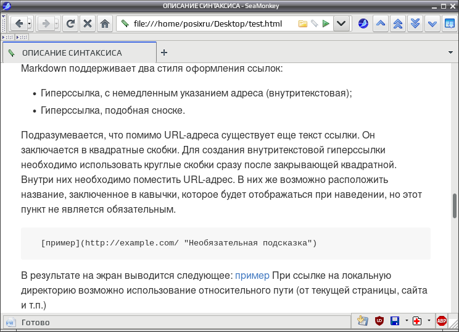459x332 pixels.
Task: Click the double up chevron toolbar button
Action: pos(397,23)
